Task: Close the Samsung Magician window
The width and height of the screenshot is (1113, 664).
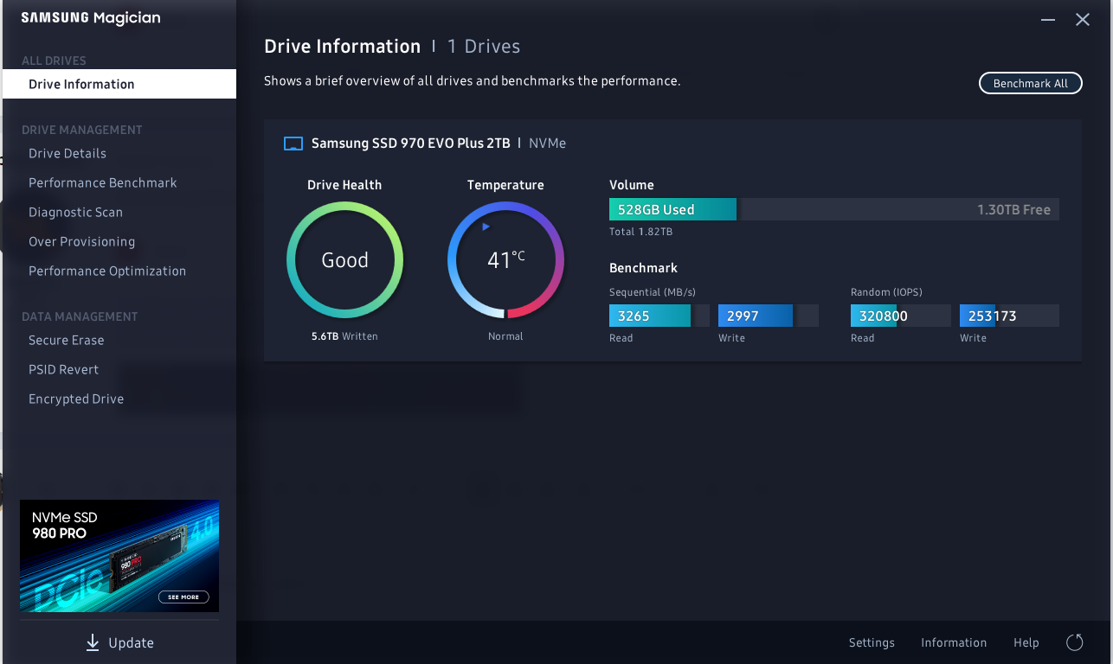Action: click(1083, 19)
